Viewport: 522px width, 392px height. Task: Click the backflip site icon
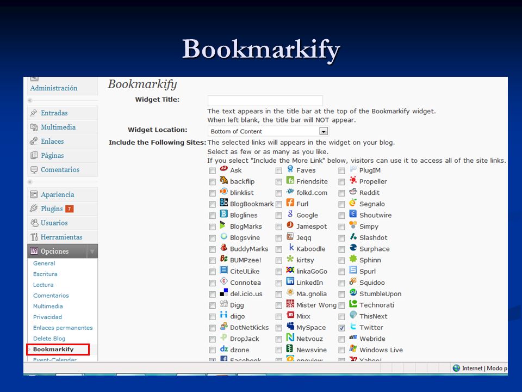(223, 181)
